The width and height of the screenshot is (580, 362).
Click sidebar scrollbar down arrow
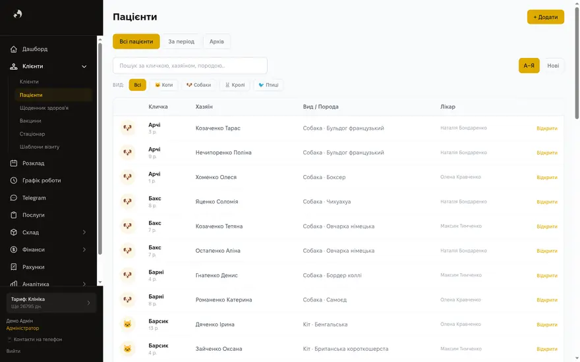(100, 282)
